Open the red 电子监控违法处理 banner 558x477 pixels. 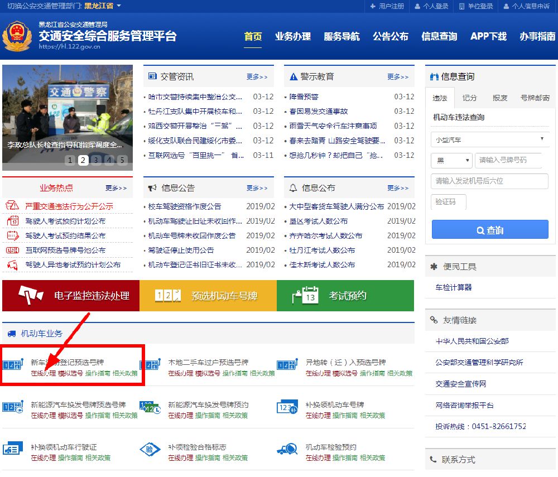pyautogui.click(x=71, y=296)
